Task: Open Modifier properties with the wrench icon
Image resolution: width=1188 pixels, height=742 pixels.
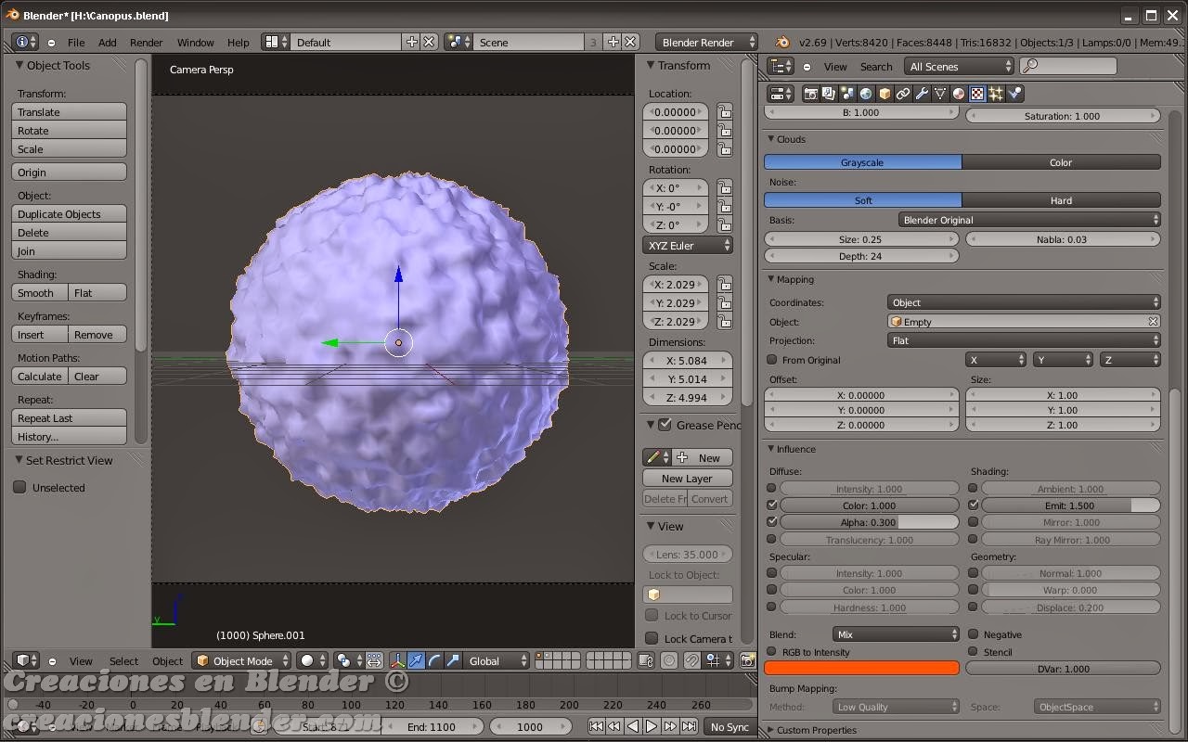Action: (x=920, y=93)
